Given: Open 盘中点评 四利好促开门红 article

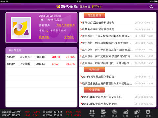Looking at the screenshot, I should (x=118, y=63).
